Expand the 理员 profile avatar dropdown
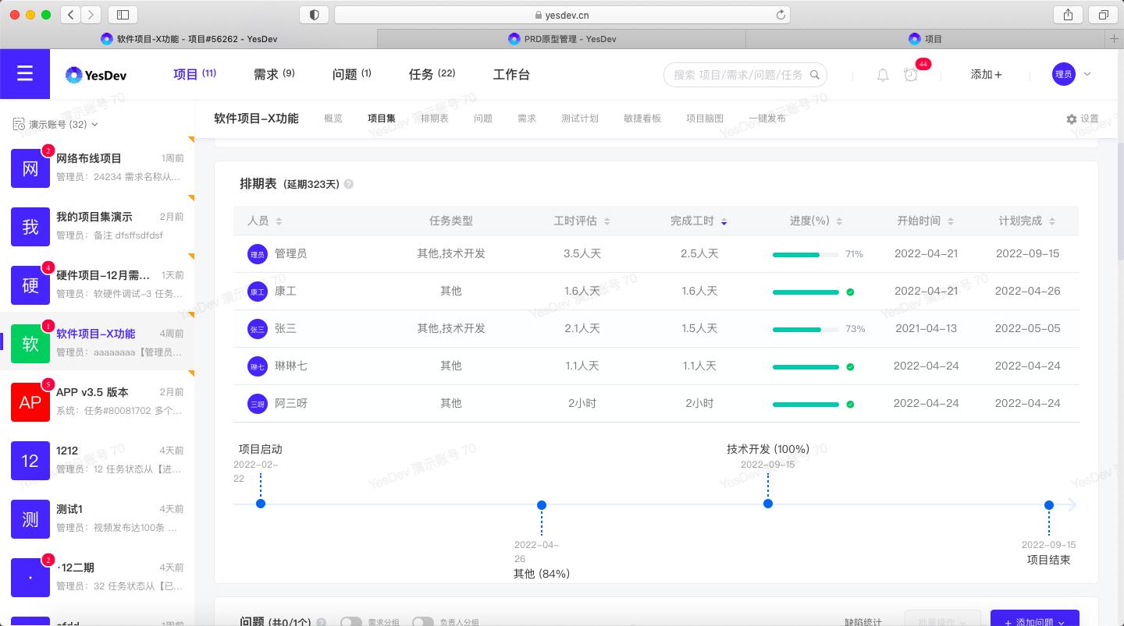Image resolution: width=1124 pixels, height=626 pixels. pyautogui.click(x=1069, y=74)
